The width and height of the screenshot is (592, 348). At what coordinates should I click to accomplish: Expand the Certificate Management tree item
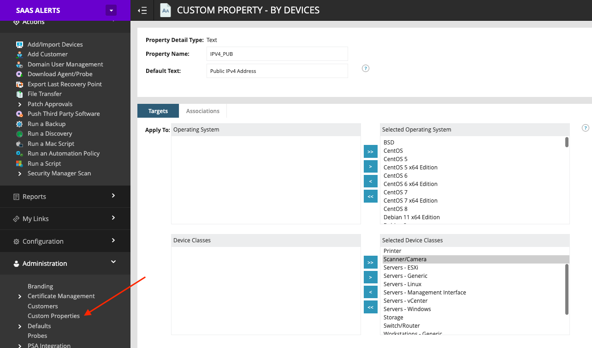click(x=20, y=296)
